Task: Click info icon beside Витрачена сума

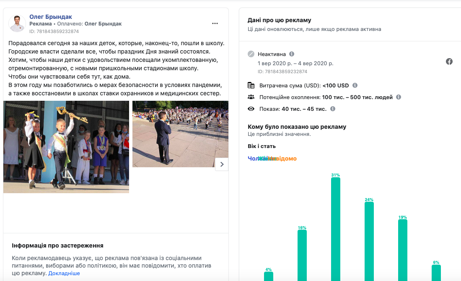Action: pos(355,85)
